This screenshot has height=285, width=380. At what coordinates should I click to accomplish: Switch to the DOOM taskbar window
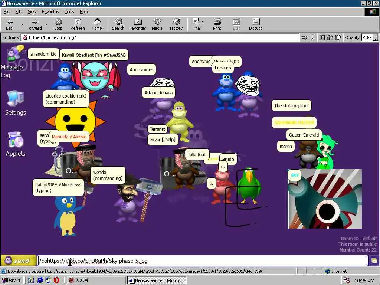[96, 281]
